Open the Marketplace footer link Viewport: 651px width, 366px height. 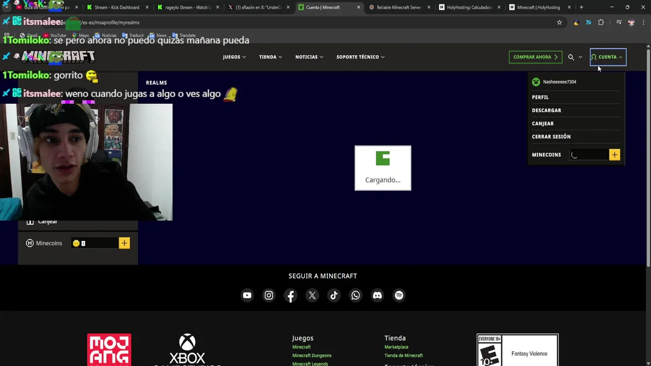396,347
